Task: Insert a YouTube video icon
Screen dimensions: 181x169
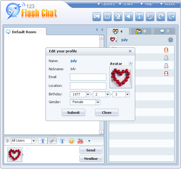Action: 80,141
